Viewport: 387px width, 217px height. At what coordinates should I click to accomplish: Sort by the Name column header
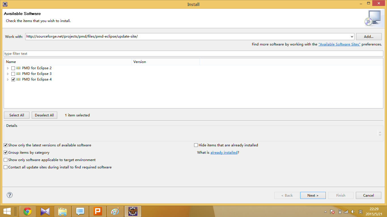(68, 62)
